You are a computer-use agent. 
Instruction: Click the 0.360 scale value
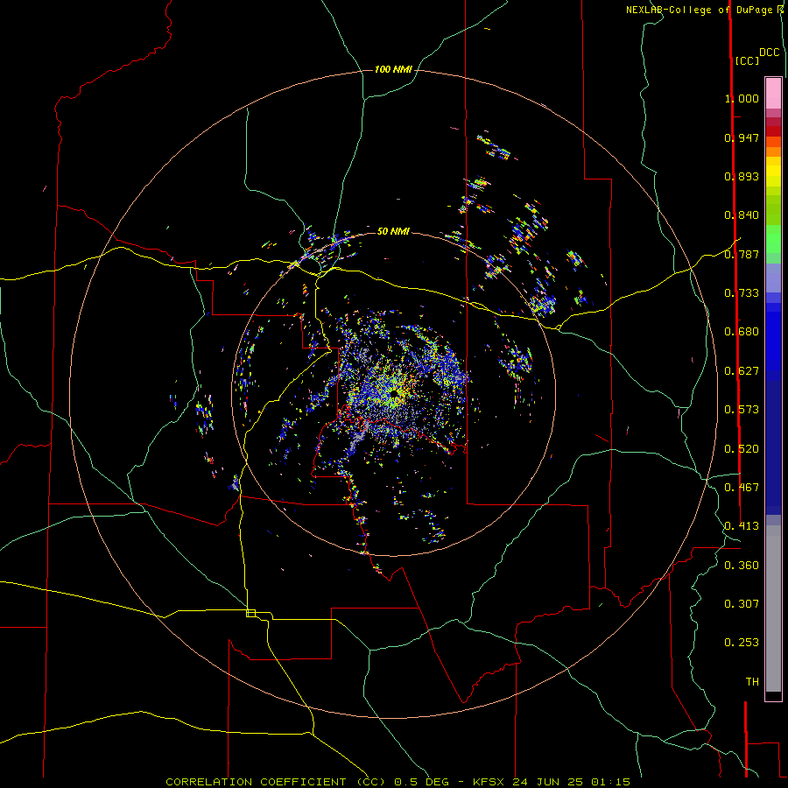(742, 566)
